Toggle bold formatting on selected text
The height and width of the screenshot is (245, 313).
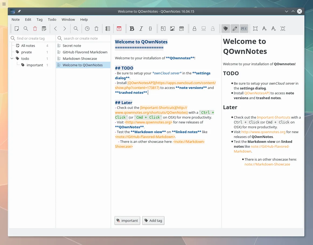point(132,29)
